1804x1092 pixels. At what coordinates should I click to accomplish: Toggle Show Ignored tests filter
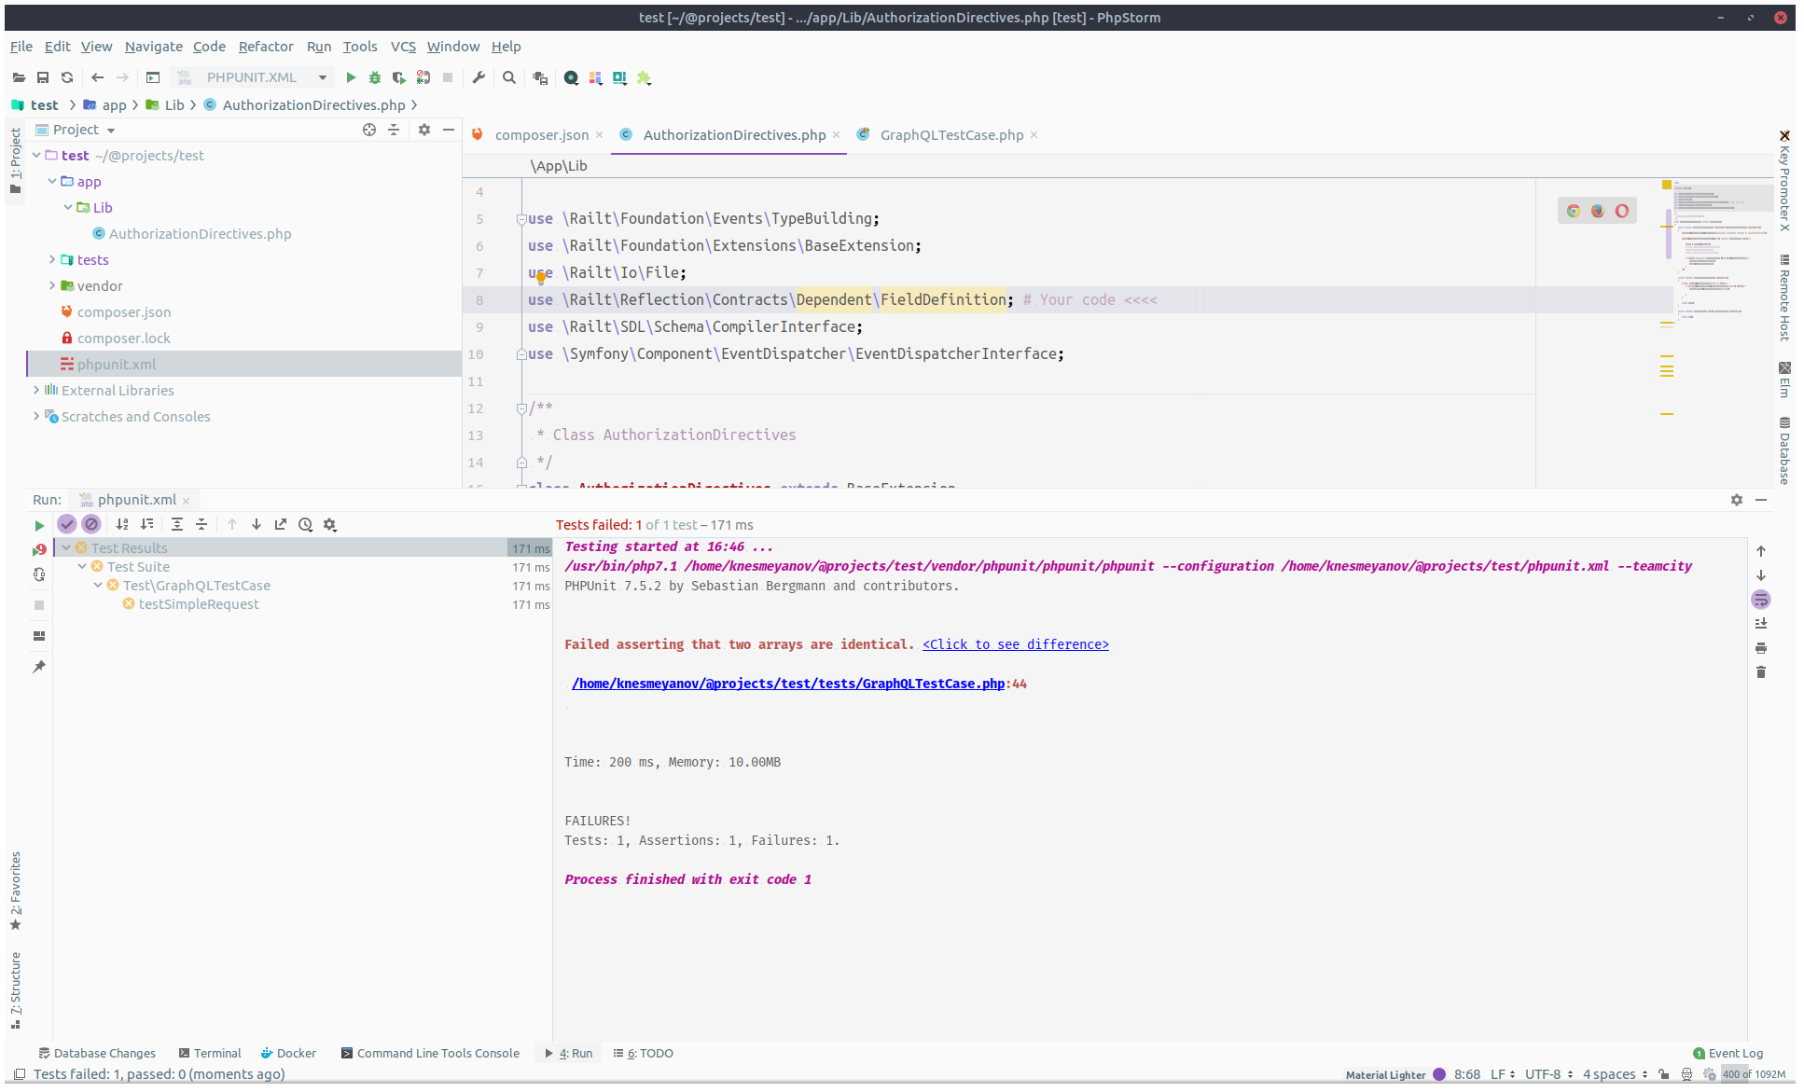[90, 524]
